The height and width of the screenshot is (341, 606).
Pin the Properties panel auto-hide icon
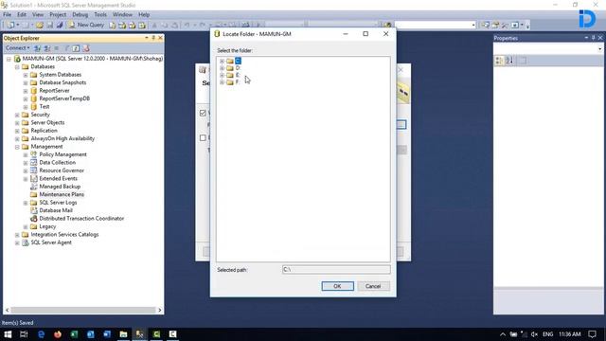(x=594, y=38)
